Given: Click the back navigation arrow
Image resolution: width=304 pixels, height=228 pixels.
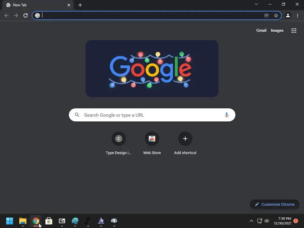Looking at the screenshot, I should click(x=7, y=15).
